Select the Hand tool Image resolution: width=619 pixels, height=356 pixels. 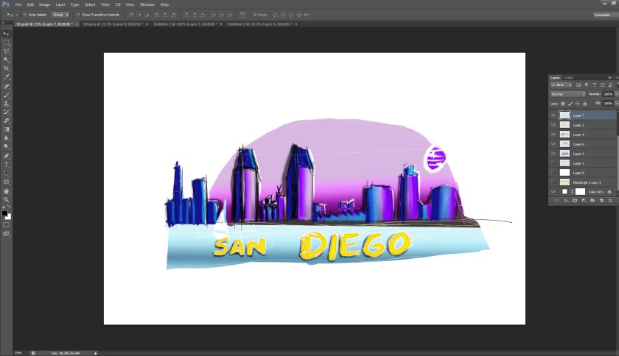7,191
